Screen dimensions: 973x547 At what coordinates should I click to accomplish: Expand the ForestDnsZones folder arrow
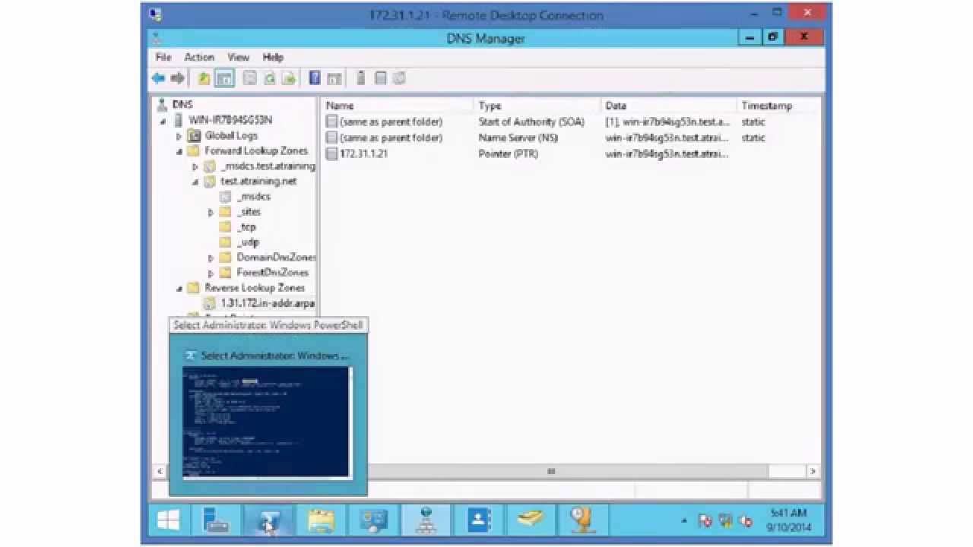tap(211, 273)
